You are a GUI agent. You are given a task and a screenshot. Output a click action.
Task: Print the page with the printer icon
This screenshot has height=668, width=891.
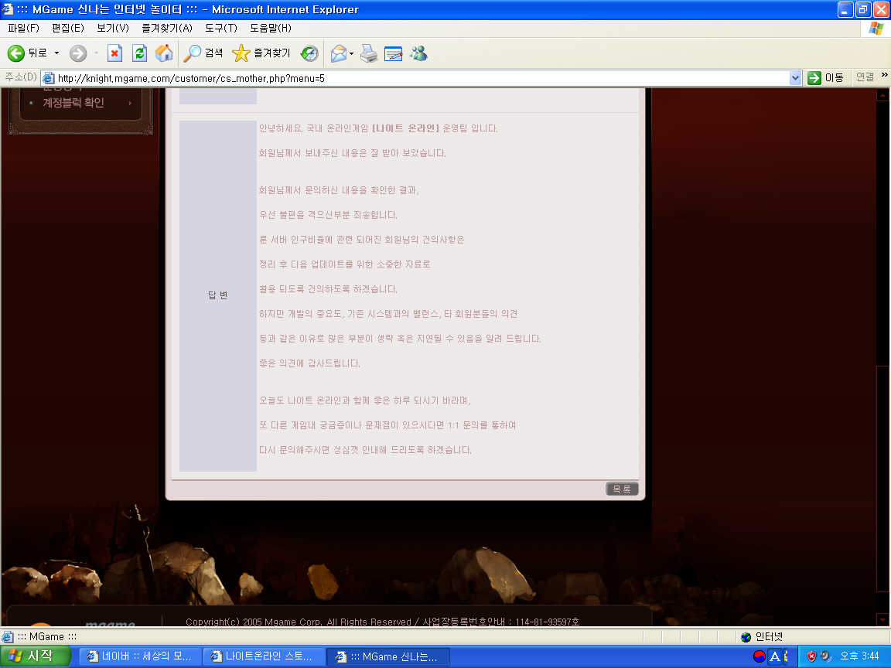click(x=369, y=53)
